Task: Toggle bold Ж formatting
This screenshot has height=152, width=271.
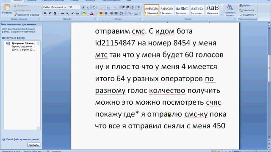Action: pyautogui.click(x=45, y=13)
